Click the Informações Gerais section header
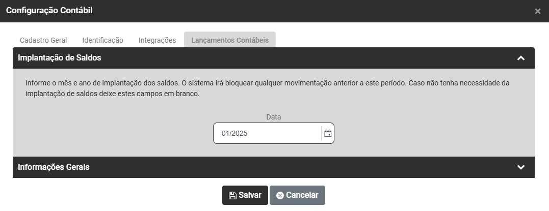This screenshot has height=211, width=549. 54,167
